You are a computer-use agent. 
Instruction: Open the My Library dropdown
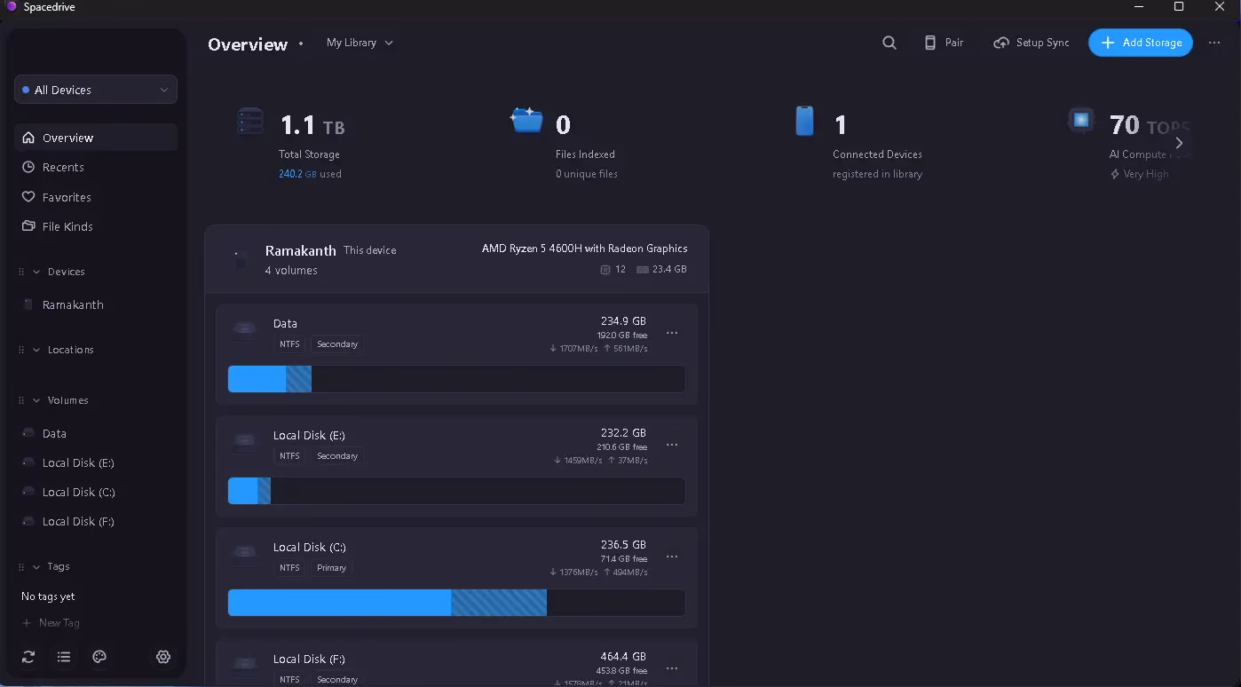point(360,43)
